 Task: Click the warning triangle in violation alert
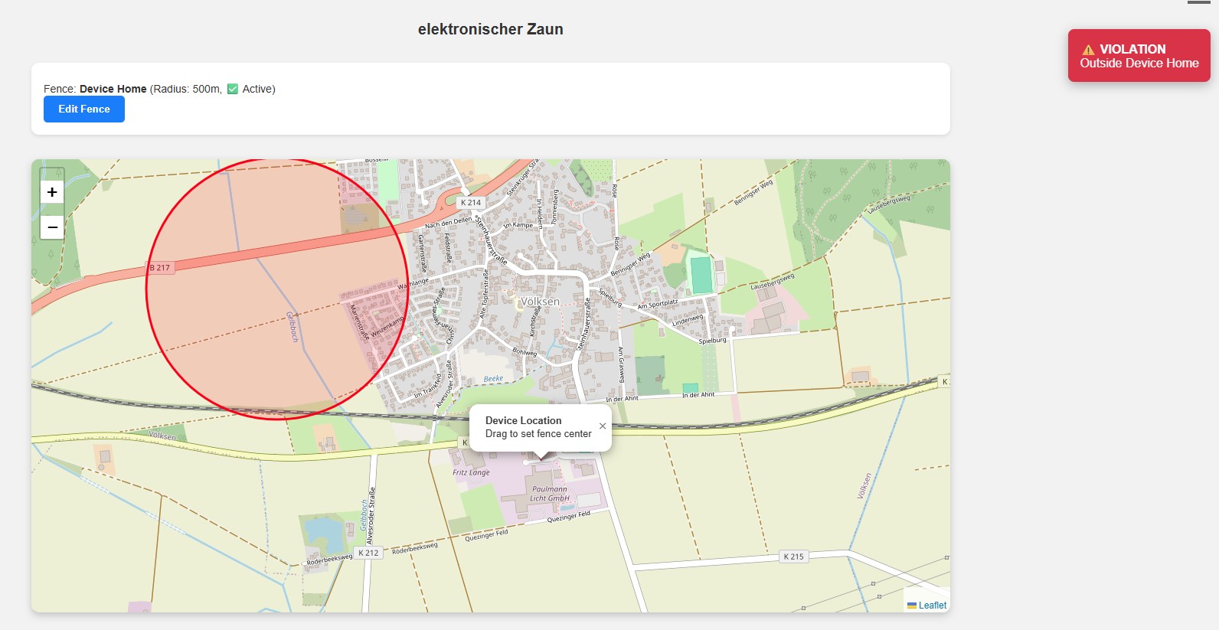coord(1088,50)
